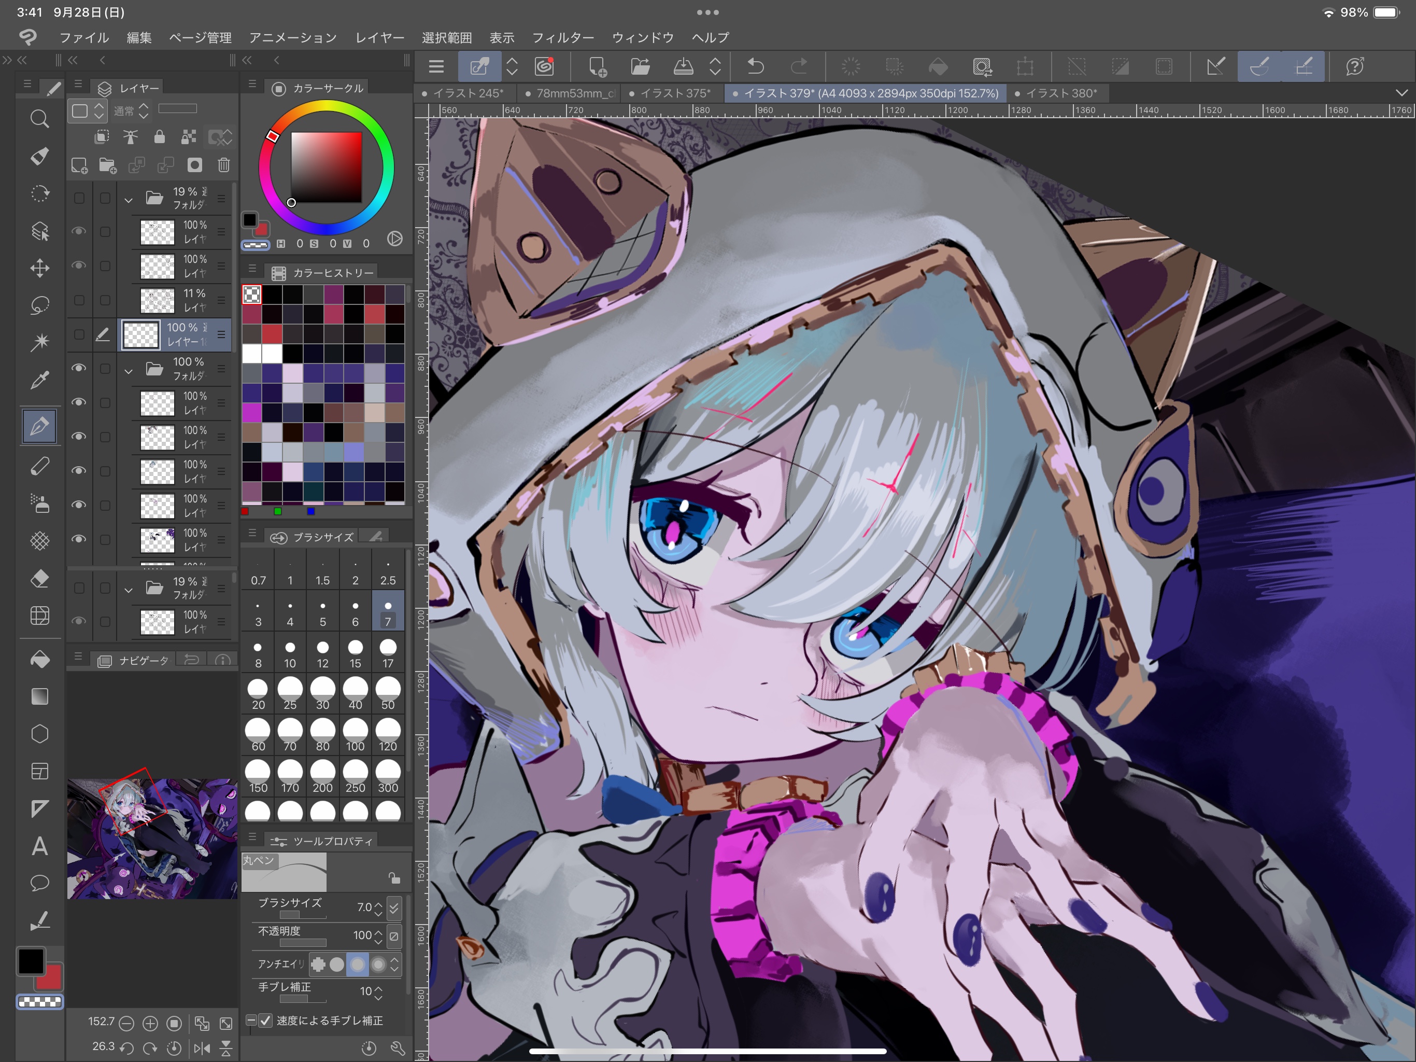Choose brush size 100 preset

pyautogui.click(x=355, y=735)
